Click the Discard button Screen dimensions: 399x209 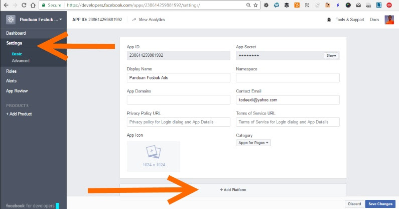pos(354,204)
